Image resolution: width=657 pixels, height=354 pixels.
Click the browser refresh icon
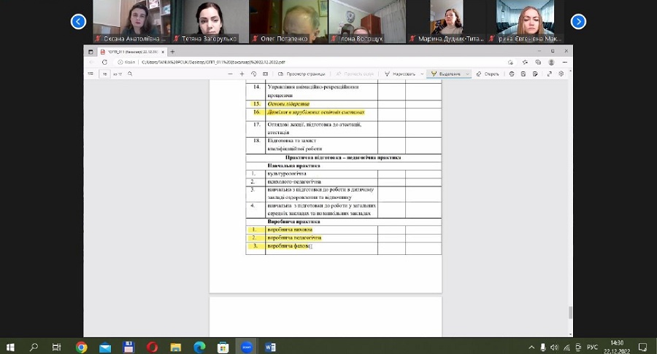pyautogui.click(x=104, y=62)
